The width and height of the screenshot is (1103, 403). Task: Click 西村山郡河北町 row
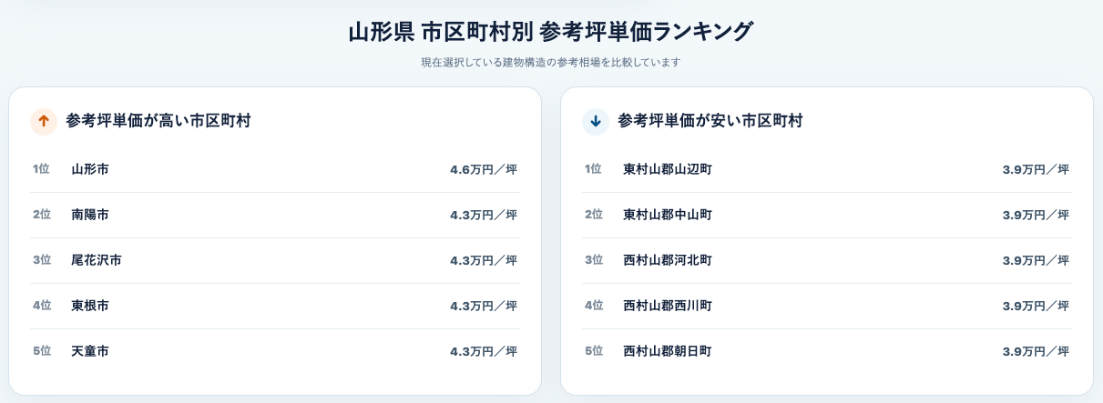[x=827, y=260]
